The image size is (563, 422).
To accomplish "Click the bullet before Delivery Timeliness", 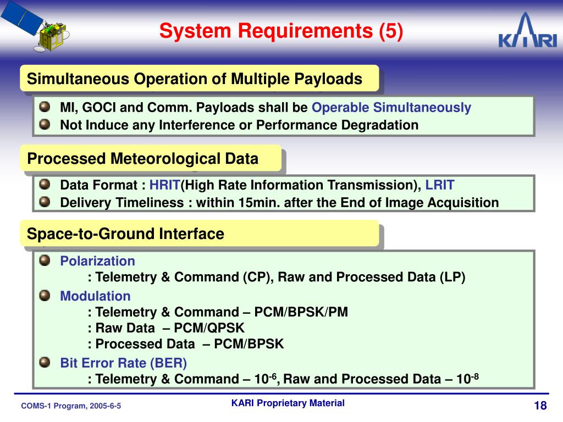I will [45, 202].
